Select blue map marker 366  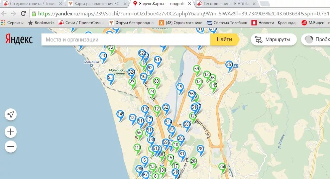click(x=192, y=94)
